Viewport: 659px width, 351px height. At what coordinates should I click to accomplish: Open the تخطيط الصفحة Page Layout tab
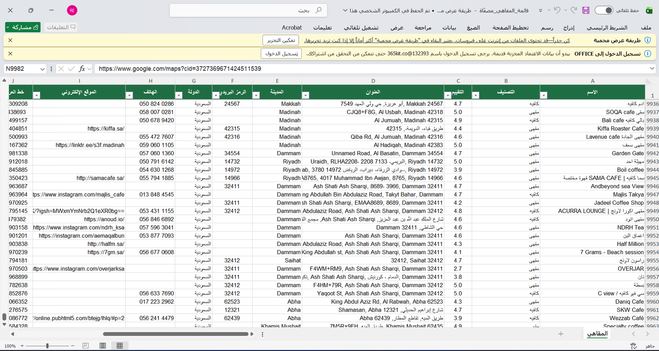(510, 27)
